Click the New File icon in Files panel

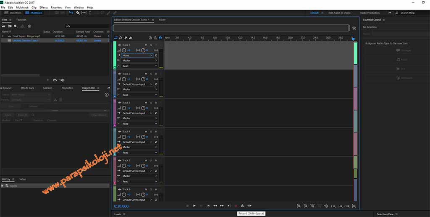click(x=16, y=26)
